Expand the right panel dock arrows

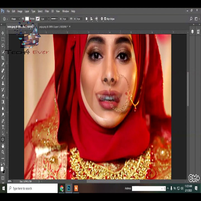199,24
